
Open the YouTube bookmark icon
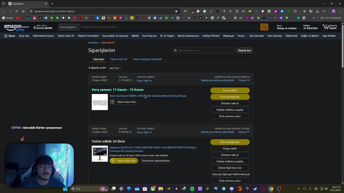coord(17,18)
